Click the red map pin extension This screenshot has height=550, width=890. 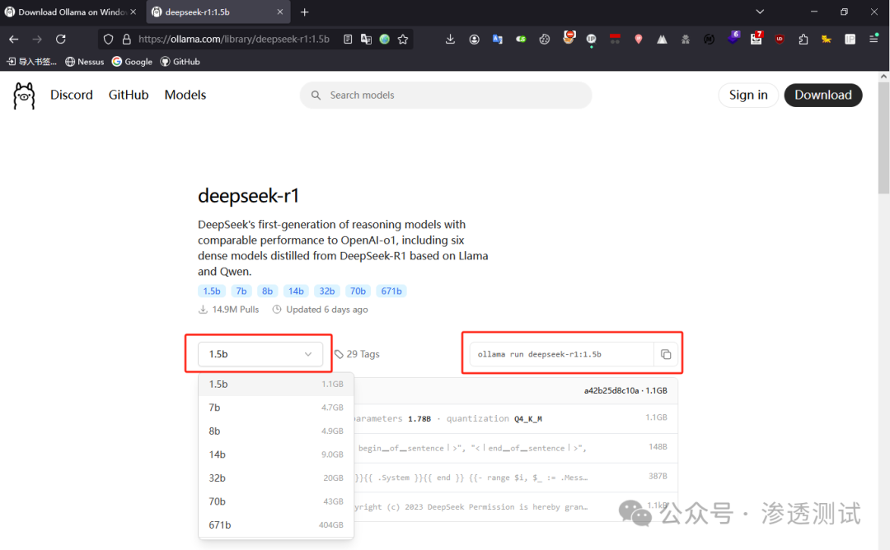639,40
